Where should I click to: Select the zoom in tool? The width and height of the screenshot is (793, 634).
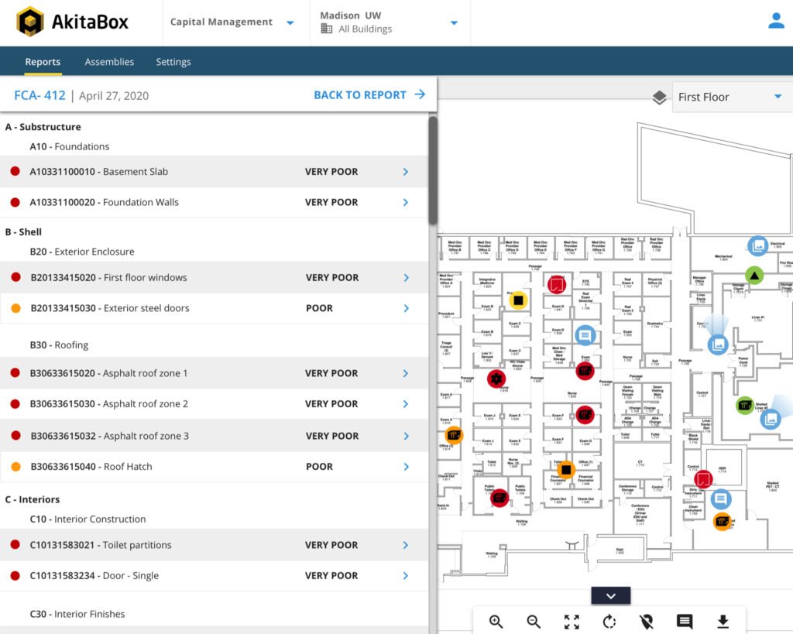(496, 622)
